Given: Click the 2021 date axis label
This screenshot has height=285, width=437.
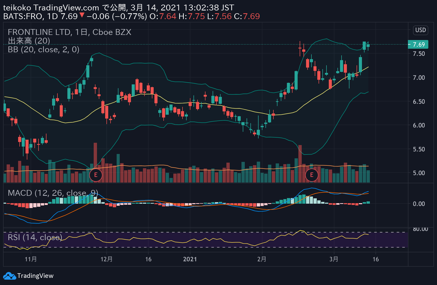Looking at the screenshot, I should pos(190,259).
